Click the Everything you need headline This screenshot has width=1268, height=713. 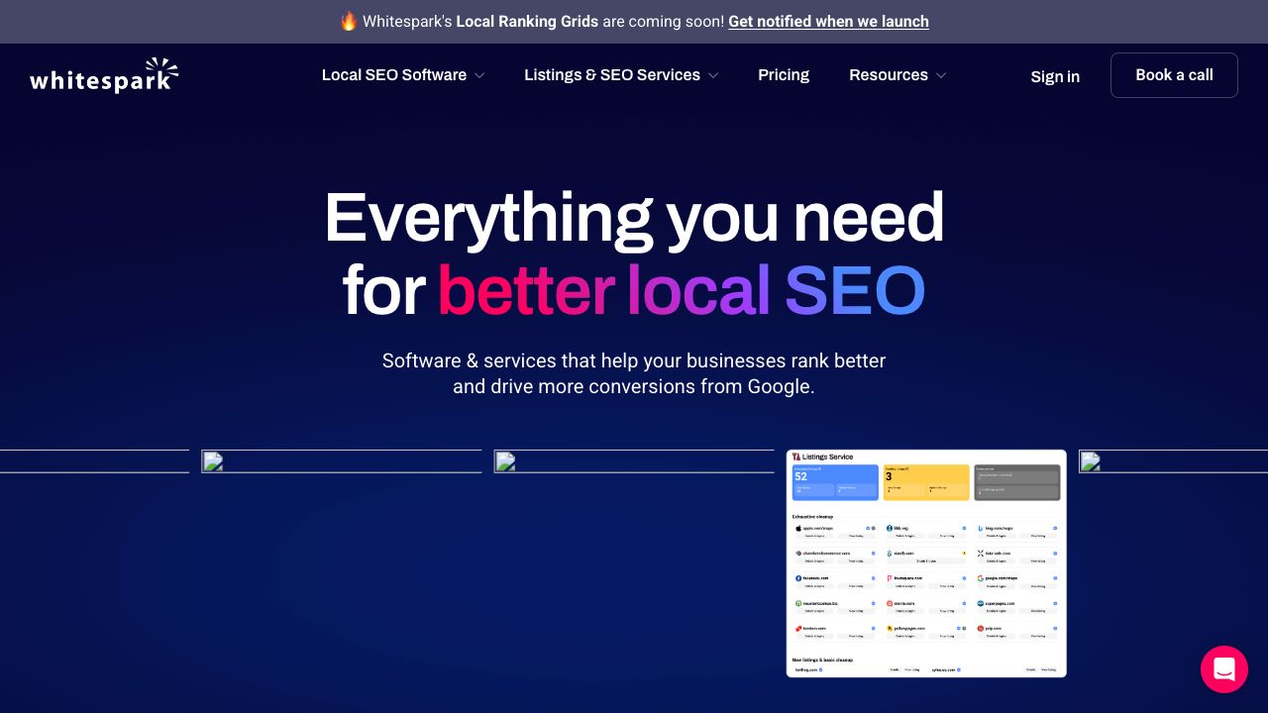click(x=634, y=219)
